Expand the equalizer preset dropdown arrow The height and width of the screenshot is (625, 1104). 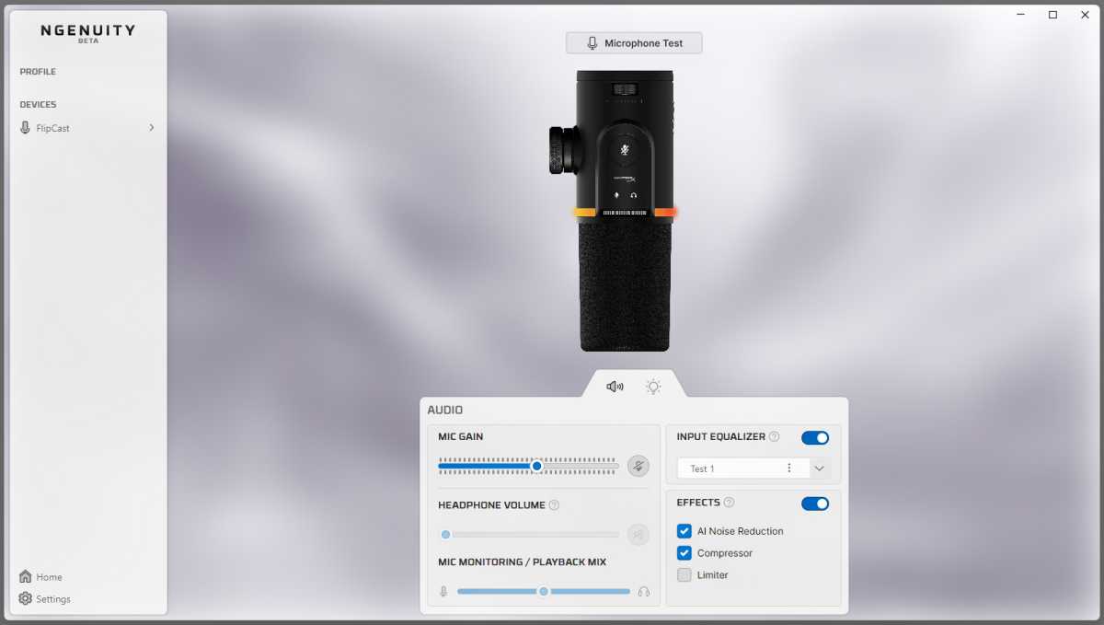[819, 469]
